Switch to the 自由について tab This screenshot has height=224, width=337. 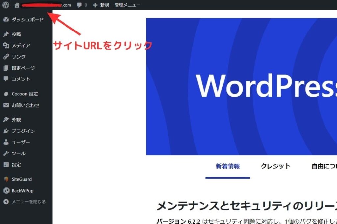click(x=324, y=166)
